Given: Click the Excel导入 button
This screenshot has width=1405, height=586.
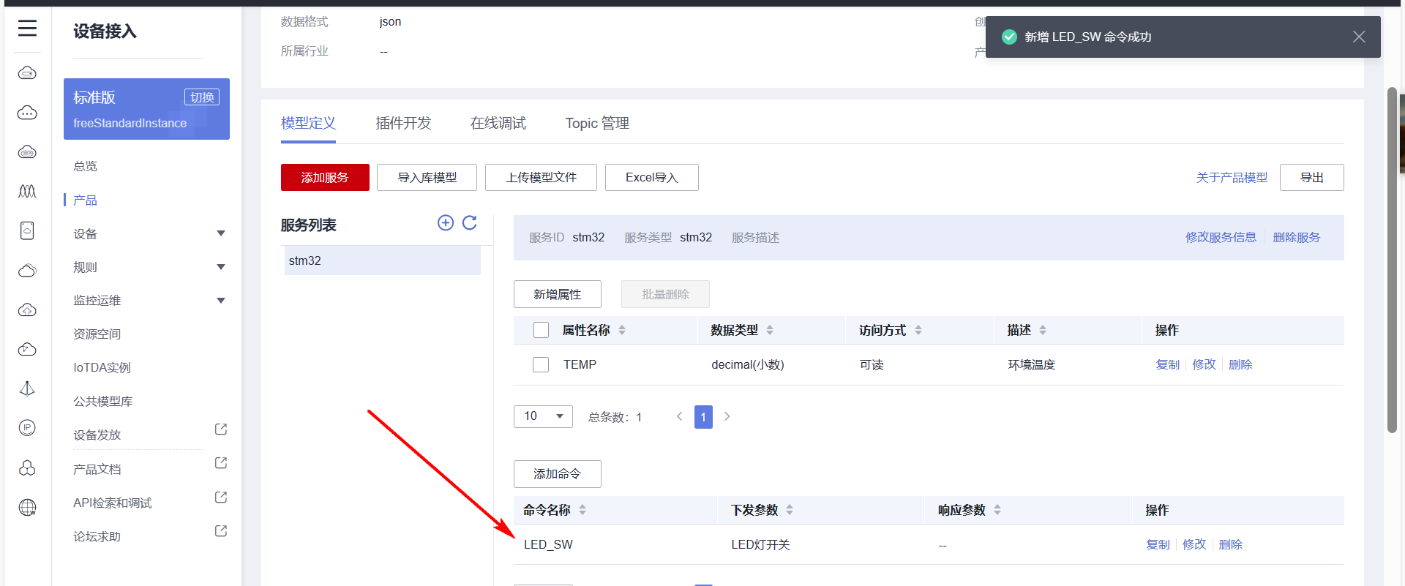Looking at the screenshot, I should [651, 178].
